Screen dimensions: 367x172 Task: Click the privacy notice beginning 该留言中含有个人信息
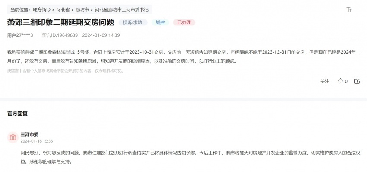(65, 71)
